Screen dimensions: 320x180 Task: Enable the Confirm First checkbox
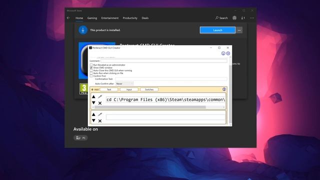[91, 76]
